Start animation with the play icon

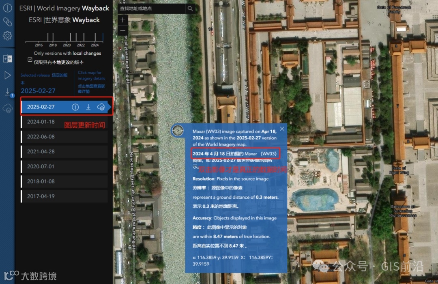point(8,75)
